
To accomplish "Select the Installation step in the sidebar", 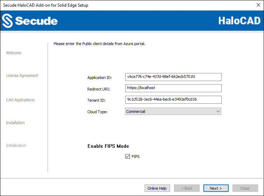I will [15, 123].
